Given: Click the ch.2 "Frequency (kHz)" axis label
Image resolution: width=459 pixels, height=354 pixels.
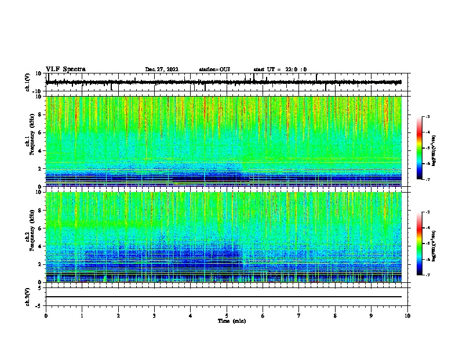Looking at the screenshot, I should click(32, 230).
